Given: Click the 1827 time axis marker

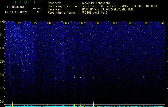Looking at the screenshot, I should coord(114,23).
